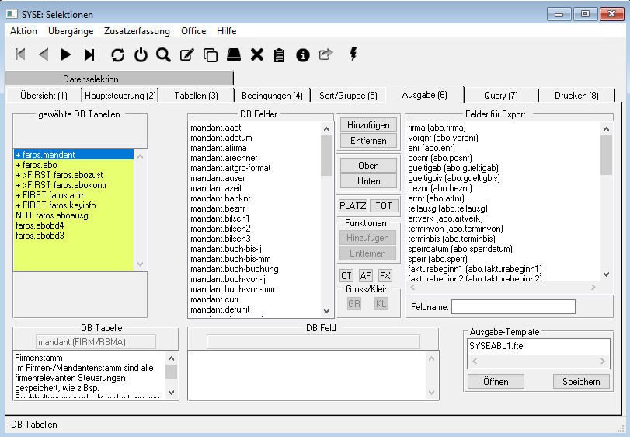The height and width of the screenshot is (437, 630).
Task: Click the clipboard icon
Action: pyautogui.click(x=279, y=54)
